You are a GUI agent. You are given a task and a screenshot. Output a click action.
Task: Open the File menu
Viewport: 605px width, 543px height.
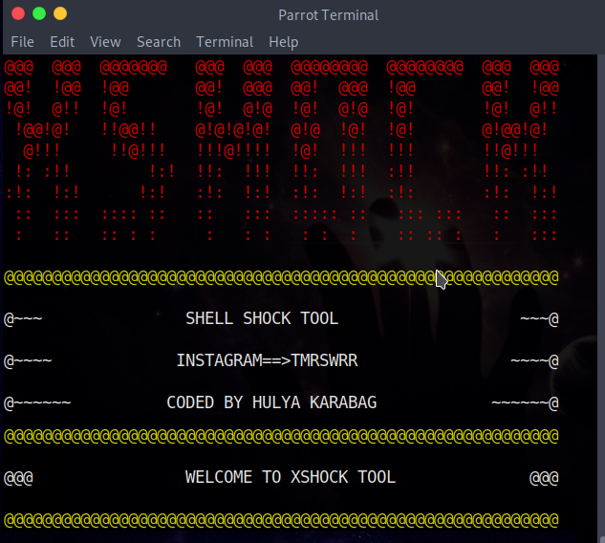[22, 42]
